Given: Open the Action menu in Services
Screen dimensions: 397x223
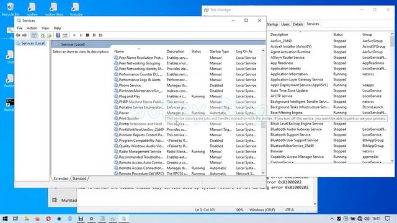Looking at the screenshot, I should 32,28.
